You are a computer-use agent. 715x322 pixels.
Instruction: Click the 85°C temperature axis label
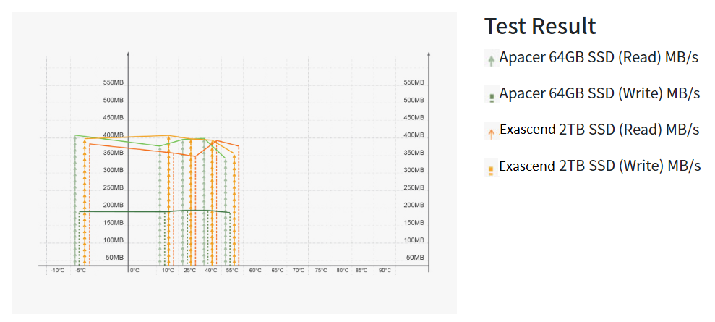[x=361, y=271]
